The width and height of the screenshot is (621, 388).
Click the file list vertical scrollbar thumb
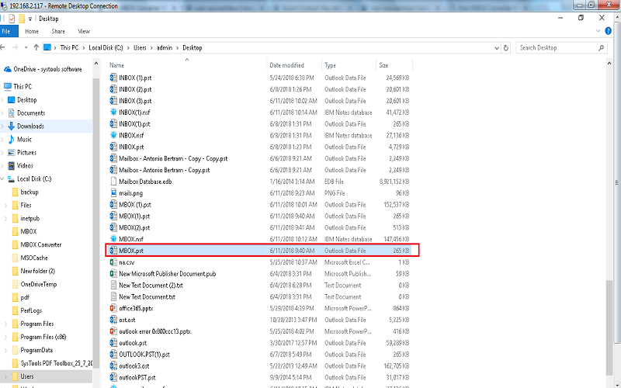[x=609, y=327]
